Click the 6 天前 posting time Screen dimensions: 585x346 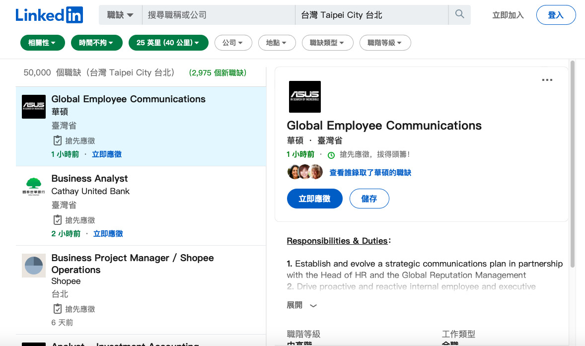click(x=62, y=323)
